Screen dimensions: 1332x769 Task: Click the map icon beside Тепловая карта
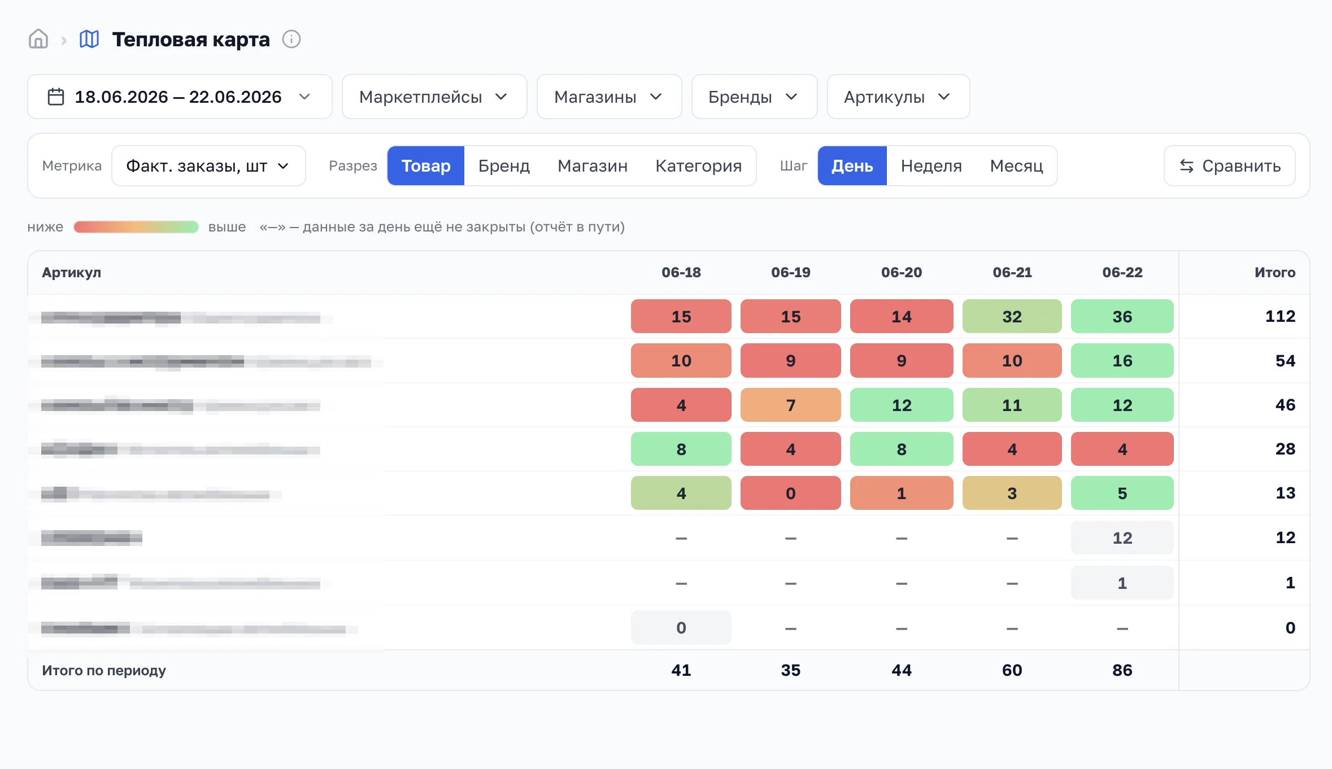[89, 40]
